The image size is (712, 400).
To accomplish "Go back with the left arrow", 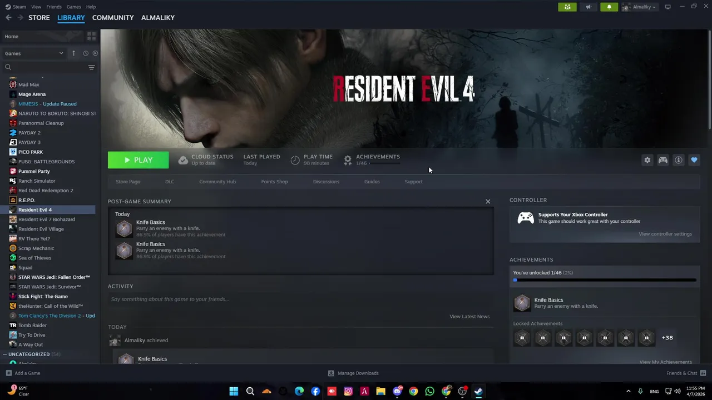I will point(8,18).
